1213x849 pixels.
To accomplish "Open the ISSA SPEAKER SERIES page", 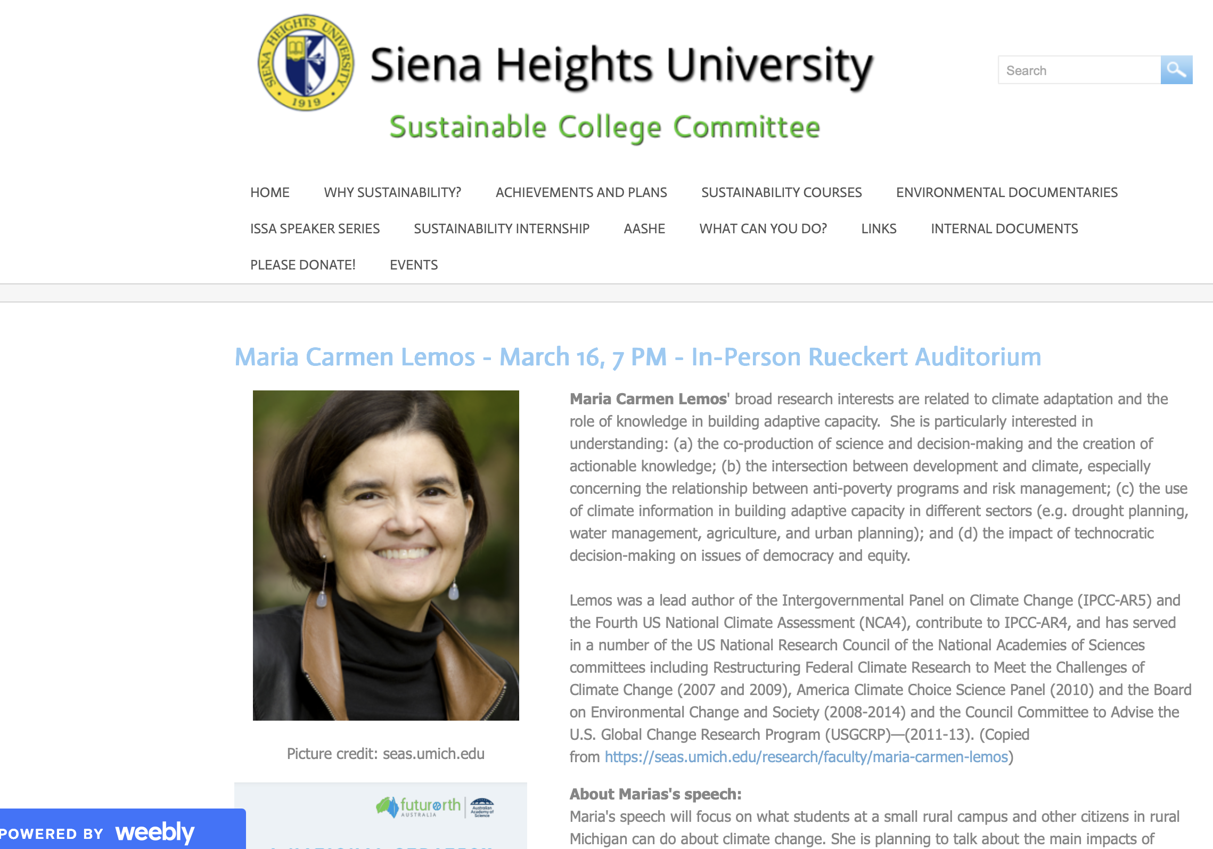I will 315,228.
